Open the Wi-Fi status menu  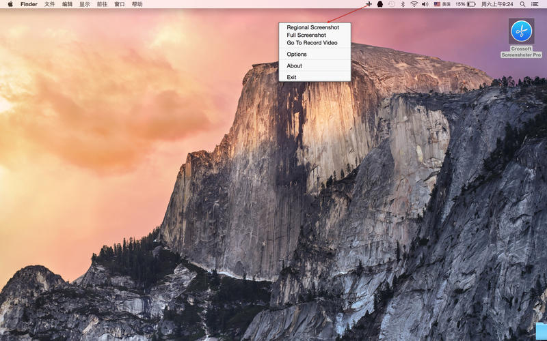(x=414, y=4)
